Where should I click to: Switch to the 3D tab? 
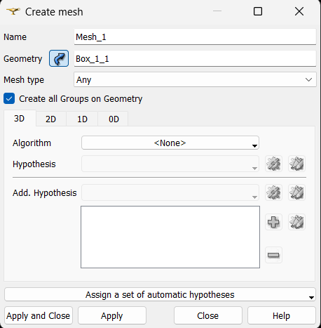(20, 119)
